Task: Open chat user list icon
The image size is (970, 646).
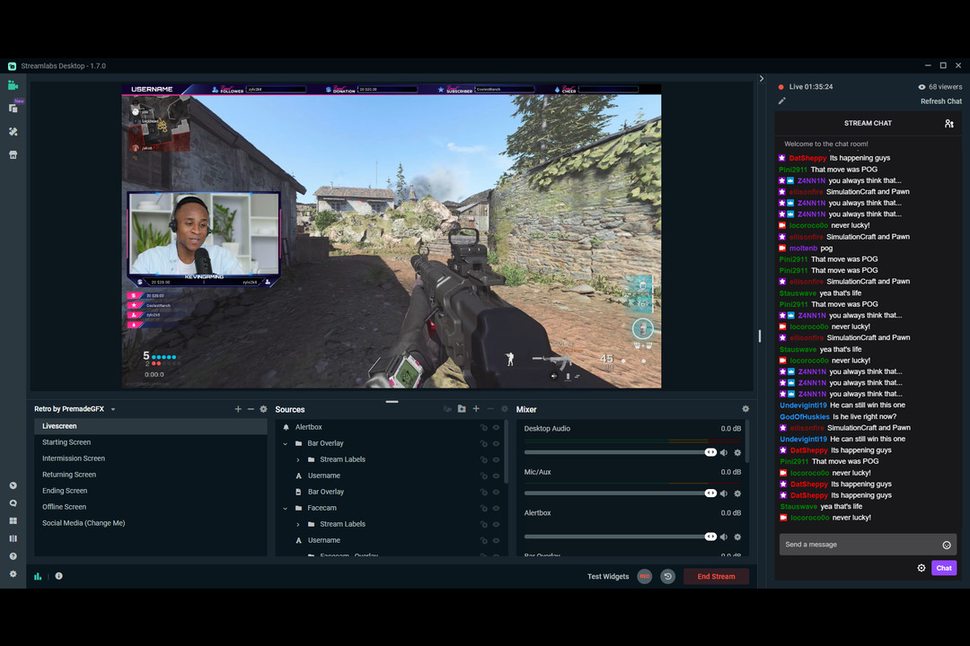Action: 949,124
